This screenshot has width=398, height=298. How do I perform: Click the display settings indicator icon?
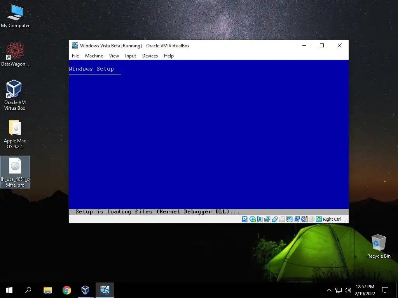click(289, 219)
